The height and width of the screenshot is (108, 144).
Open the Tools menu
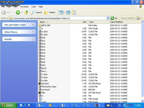[x=34, y=7]
